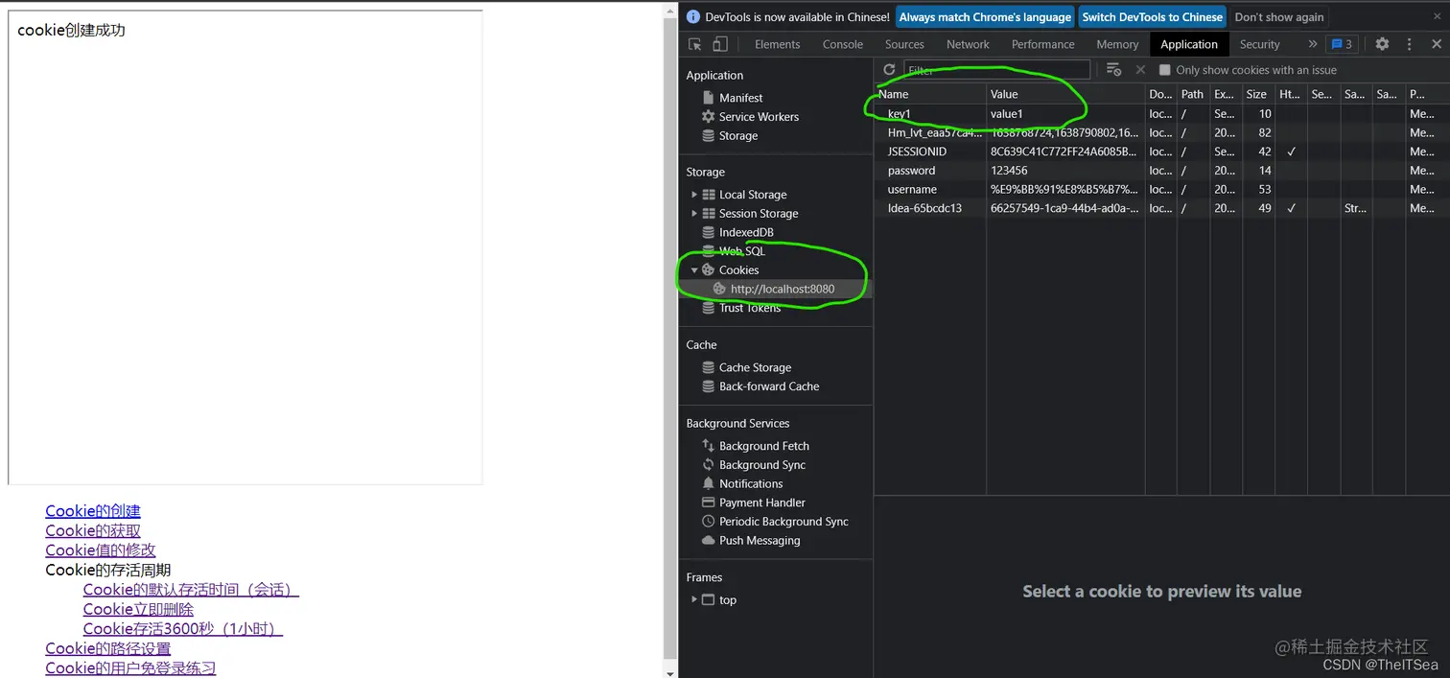
Task: Open the 'Cookie立即删除' link
Action: click(138, 609)
